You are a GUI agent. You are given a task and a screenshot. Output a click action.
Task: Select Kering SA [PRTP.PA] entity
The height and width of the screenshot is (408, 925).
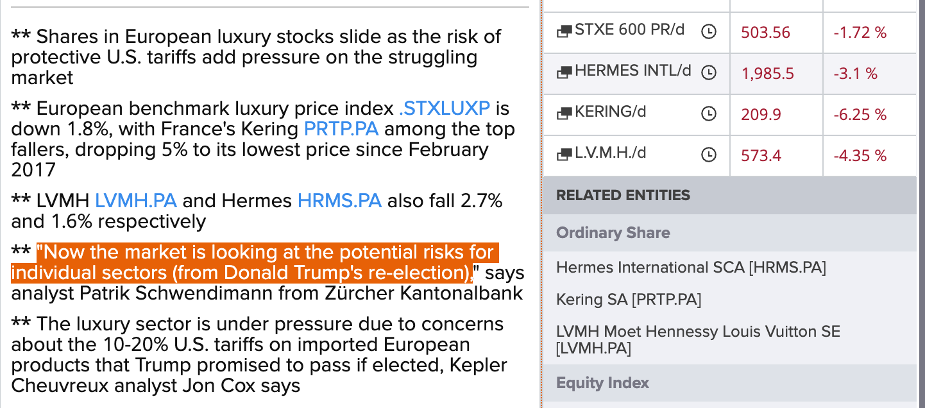pos(629,300)
